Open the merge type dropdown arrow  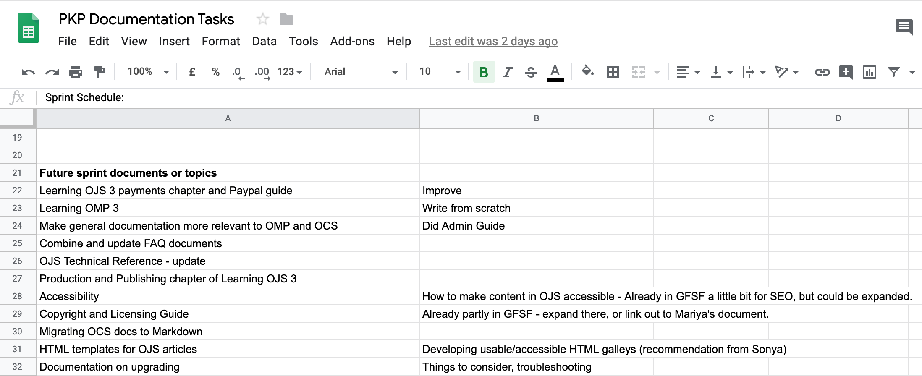(x=657, y=73)
